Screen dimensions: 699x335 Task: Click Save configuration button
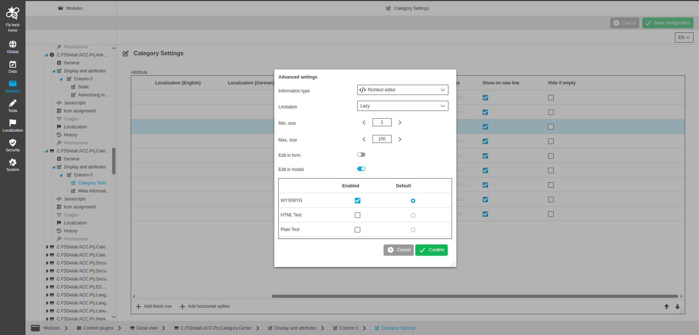[x=668, y=23]
